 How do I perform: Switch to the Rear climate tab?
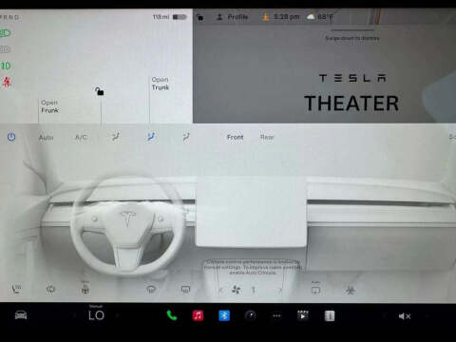267,137
